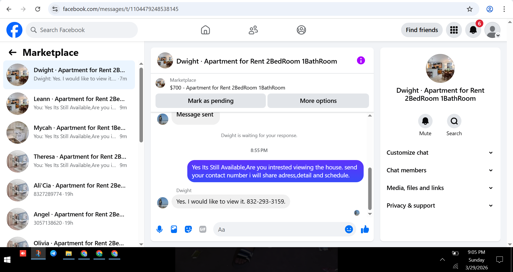Open the Chrome three-dot menu
Image resolution: width=513 pixels, height=272 pixels.
click(504, 9)
